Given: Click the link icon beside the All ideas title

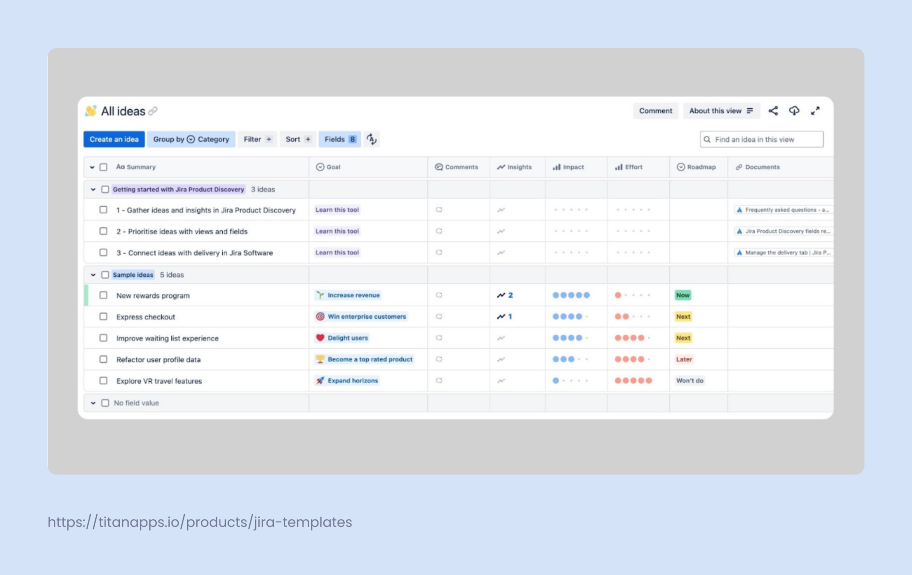Looking at the screenshot, I should pos(153,111).
